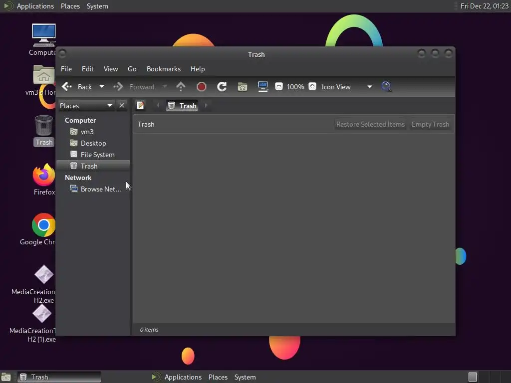Select Desktop in the sidebar
Viewport: 511px width, 383px height.
(93, 143)
